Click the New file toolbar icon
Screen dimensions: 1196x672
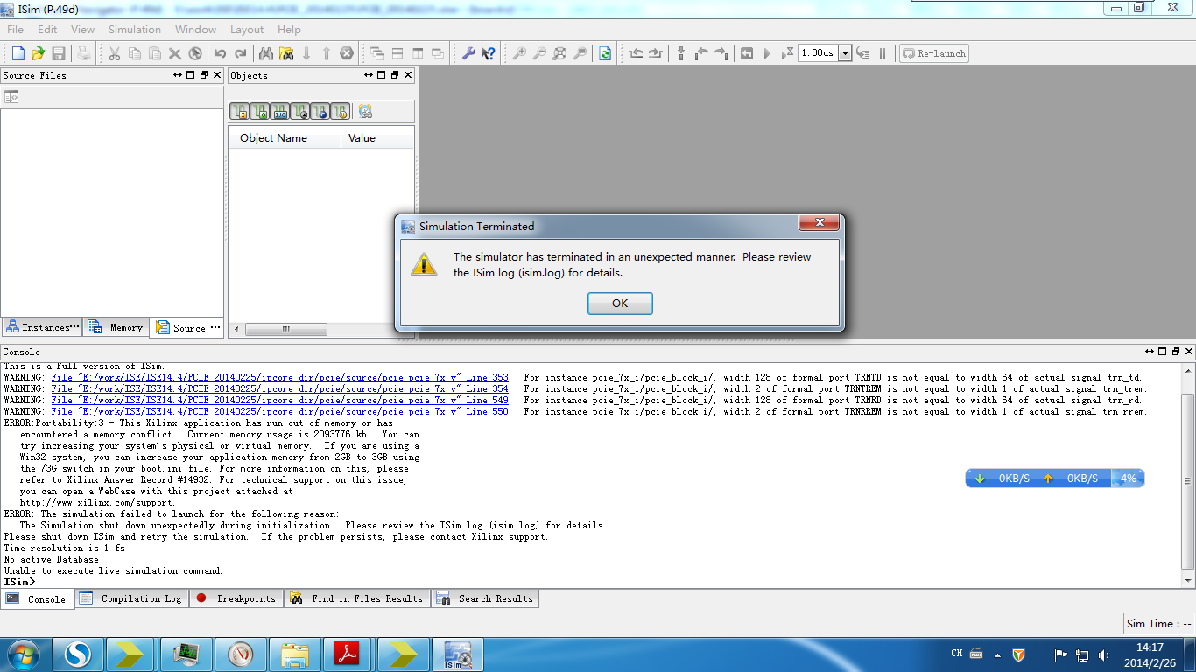[x=18, y=53]
